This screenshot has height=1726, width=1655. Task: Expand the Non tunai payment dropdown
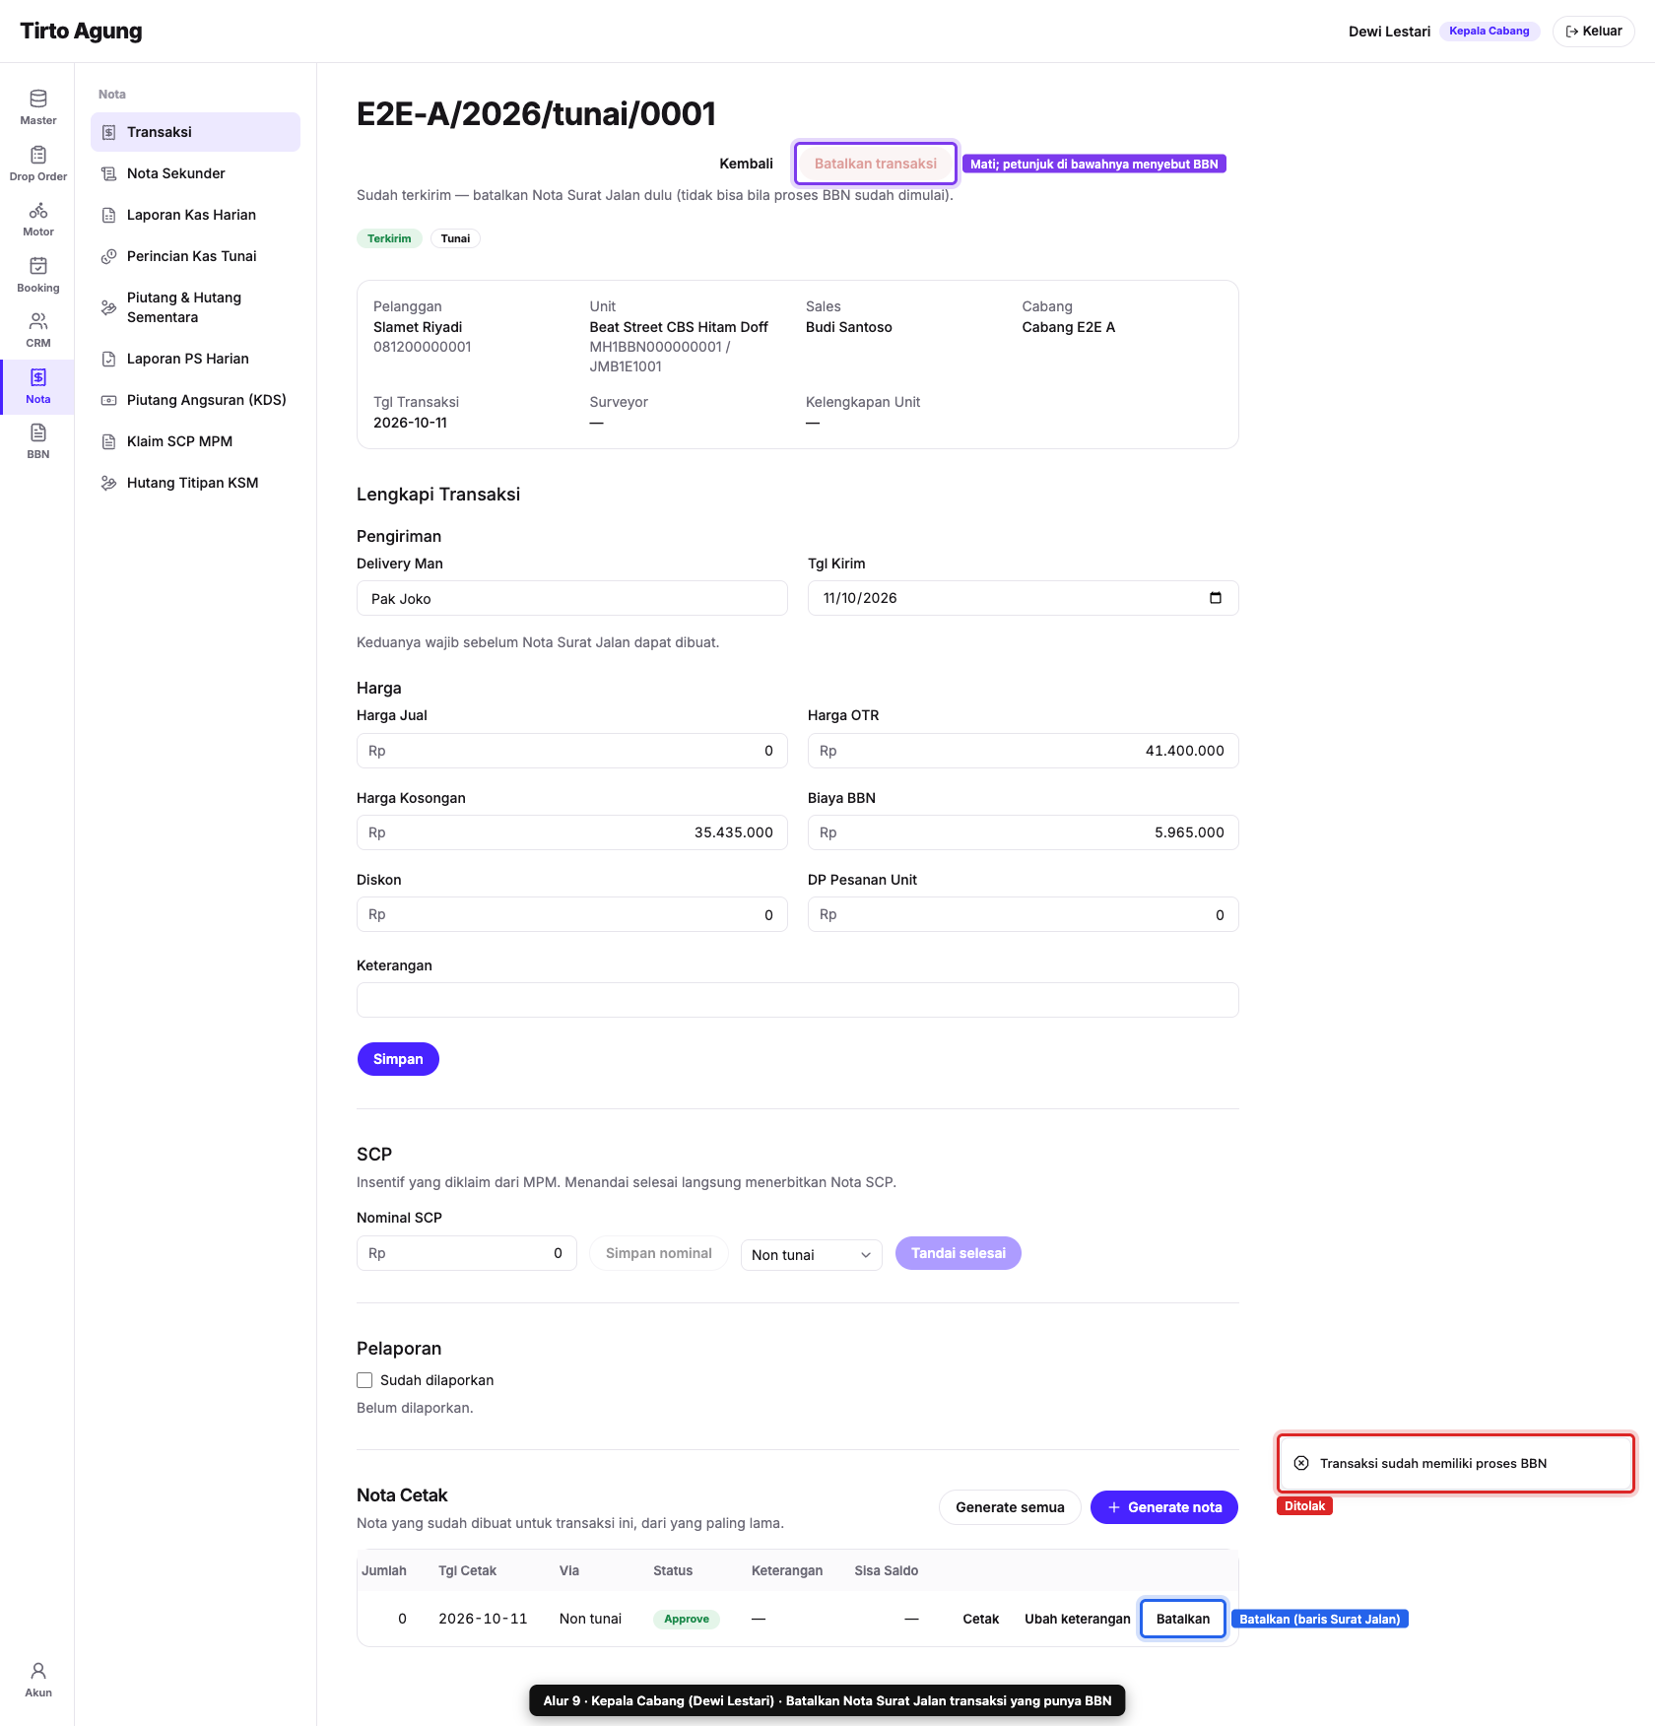pyautogui.click(x=811, y=1254)
